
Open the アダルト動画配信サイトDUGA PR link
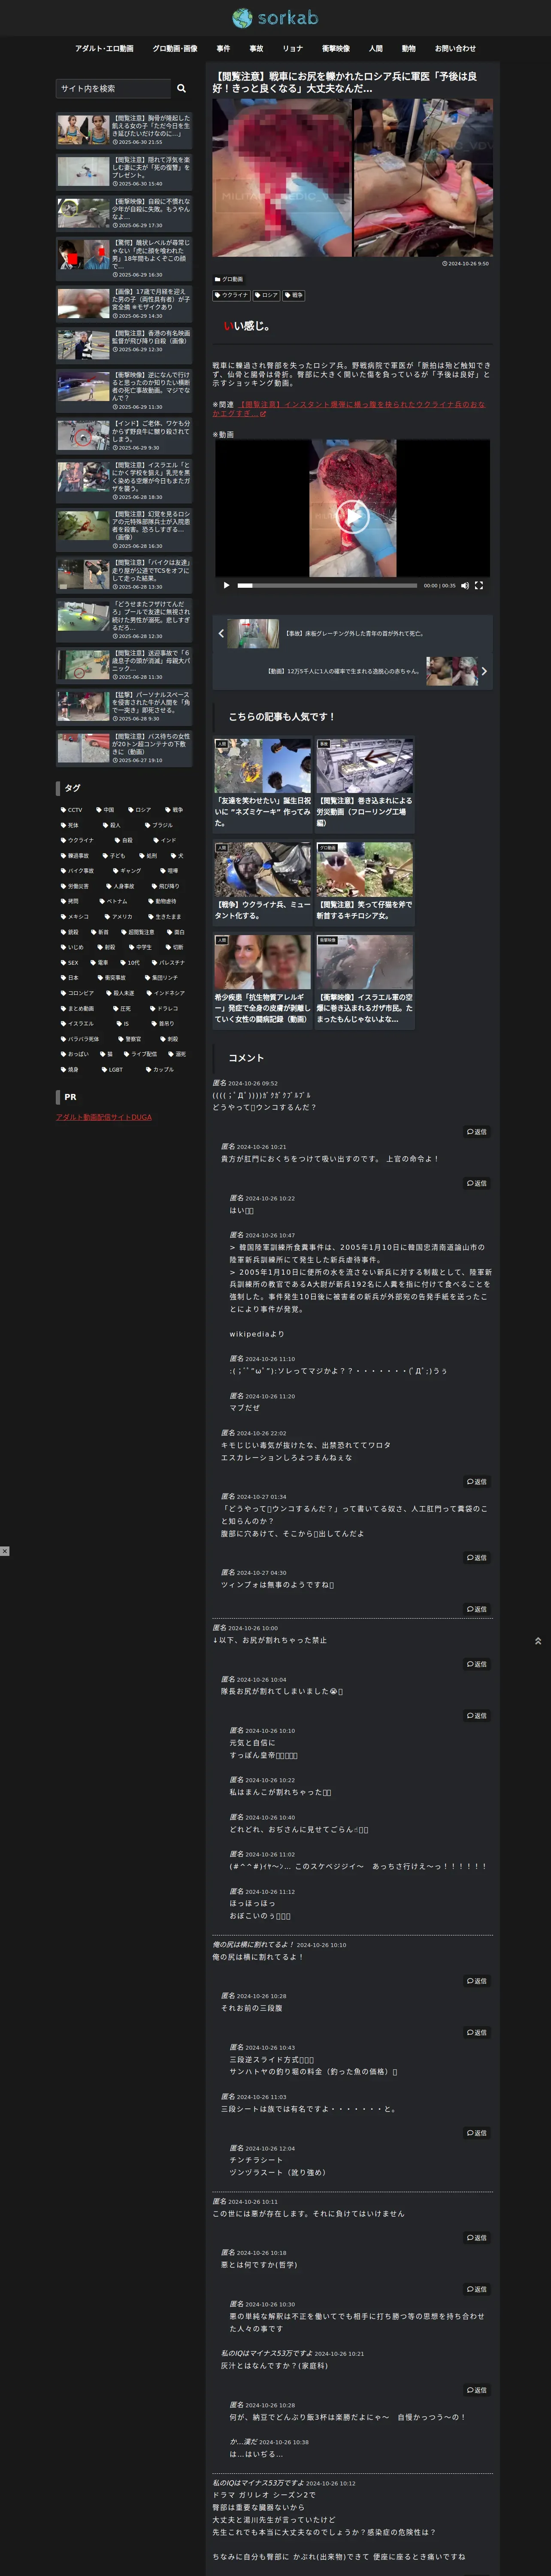104,1117
